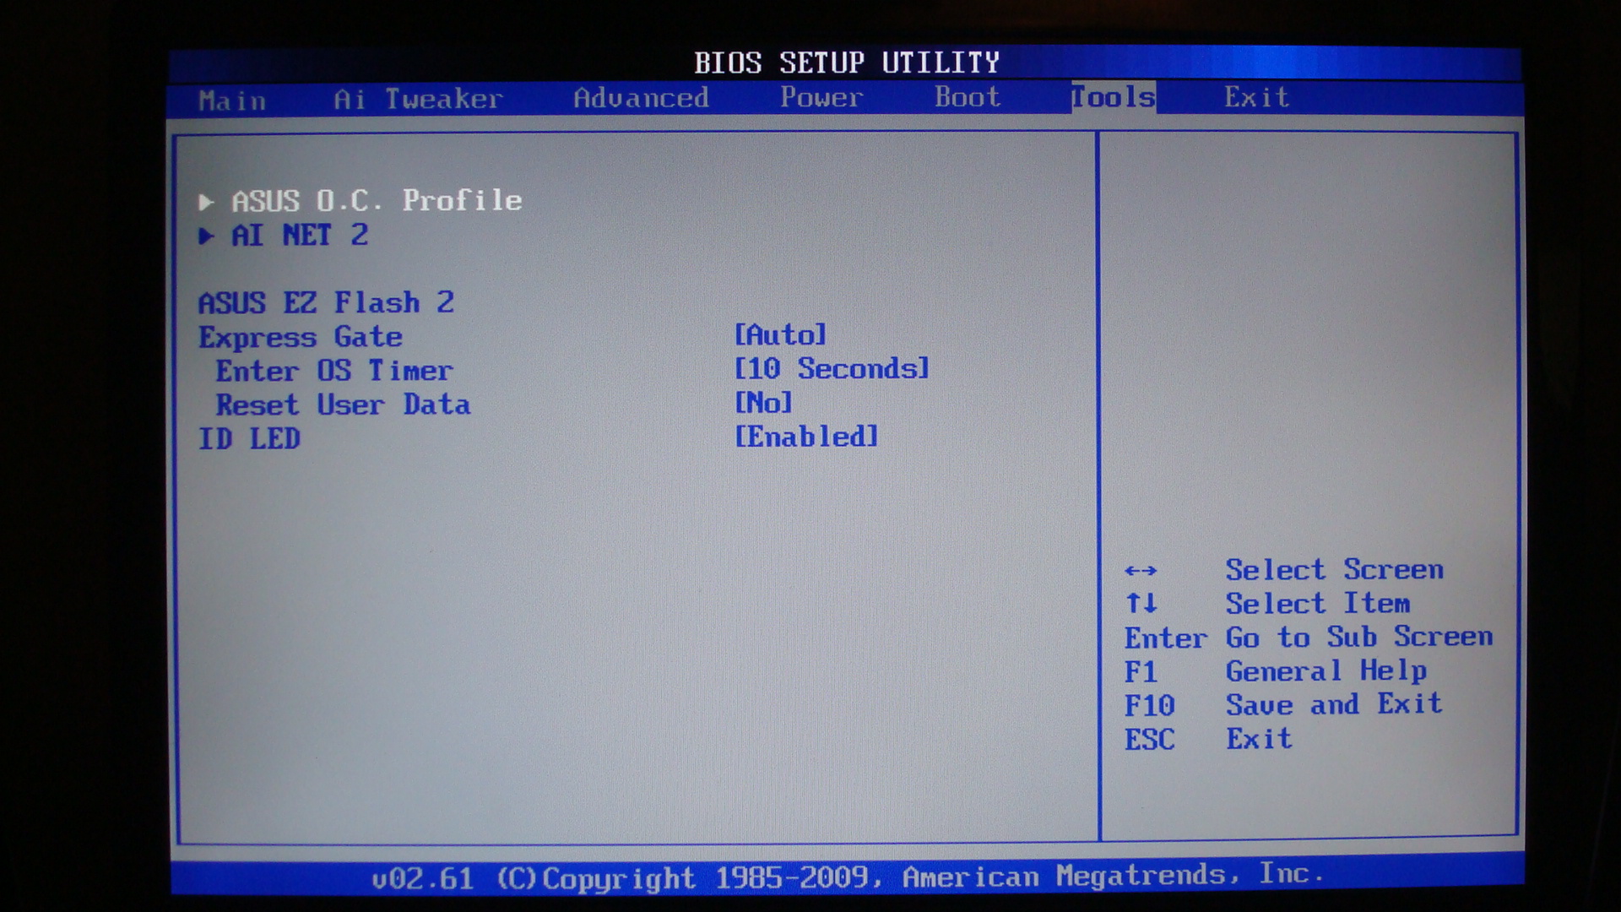The image size is (1621, 912).
Task: Toggle the ID LED [Enabled] value
Action: coord(806,437)
